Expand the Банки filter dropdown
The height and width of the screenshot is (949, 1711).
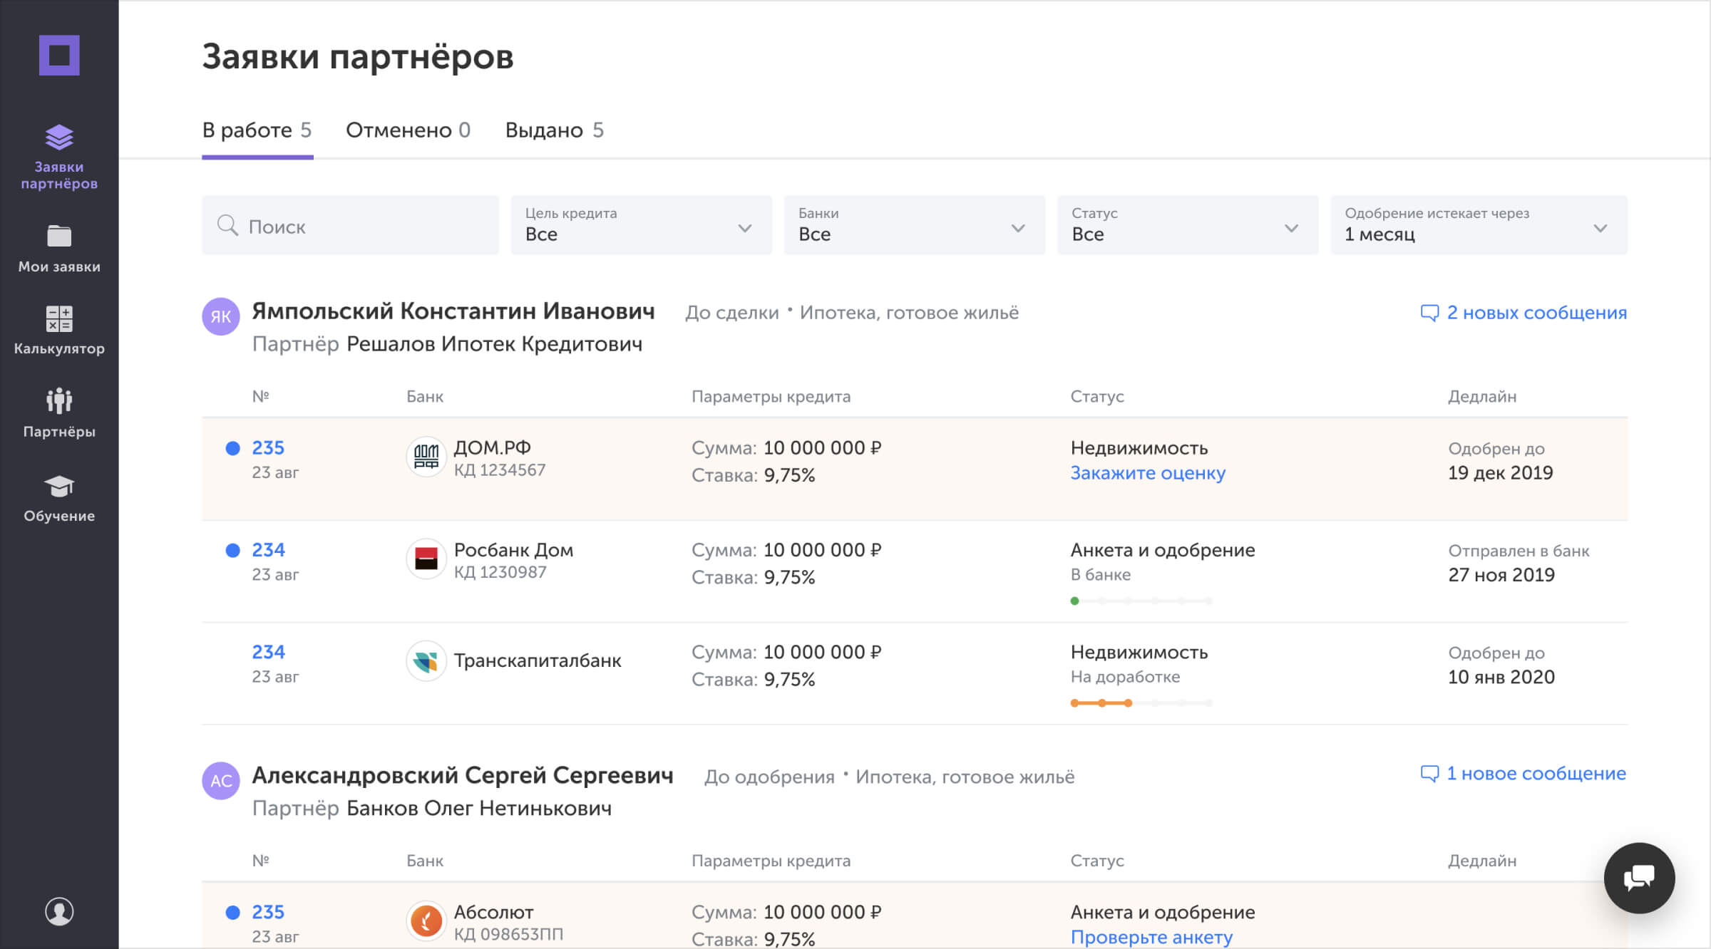click(x=915, y=225)
